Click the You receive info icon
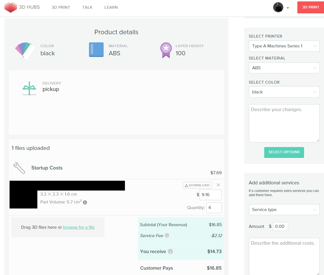 [x=170, y=251]
